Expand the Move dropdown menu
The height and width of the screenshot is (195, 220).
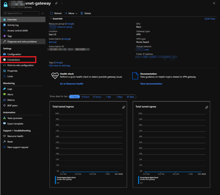(x=76, y=13)
